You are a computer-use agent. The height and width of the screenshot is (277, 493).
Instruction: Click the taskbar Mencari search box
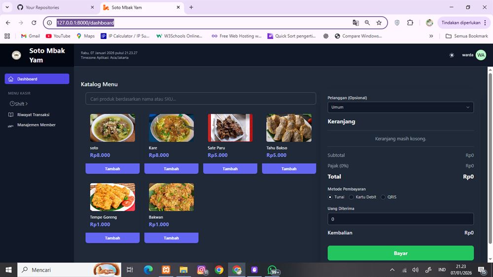tap(69, 270)
